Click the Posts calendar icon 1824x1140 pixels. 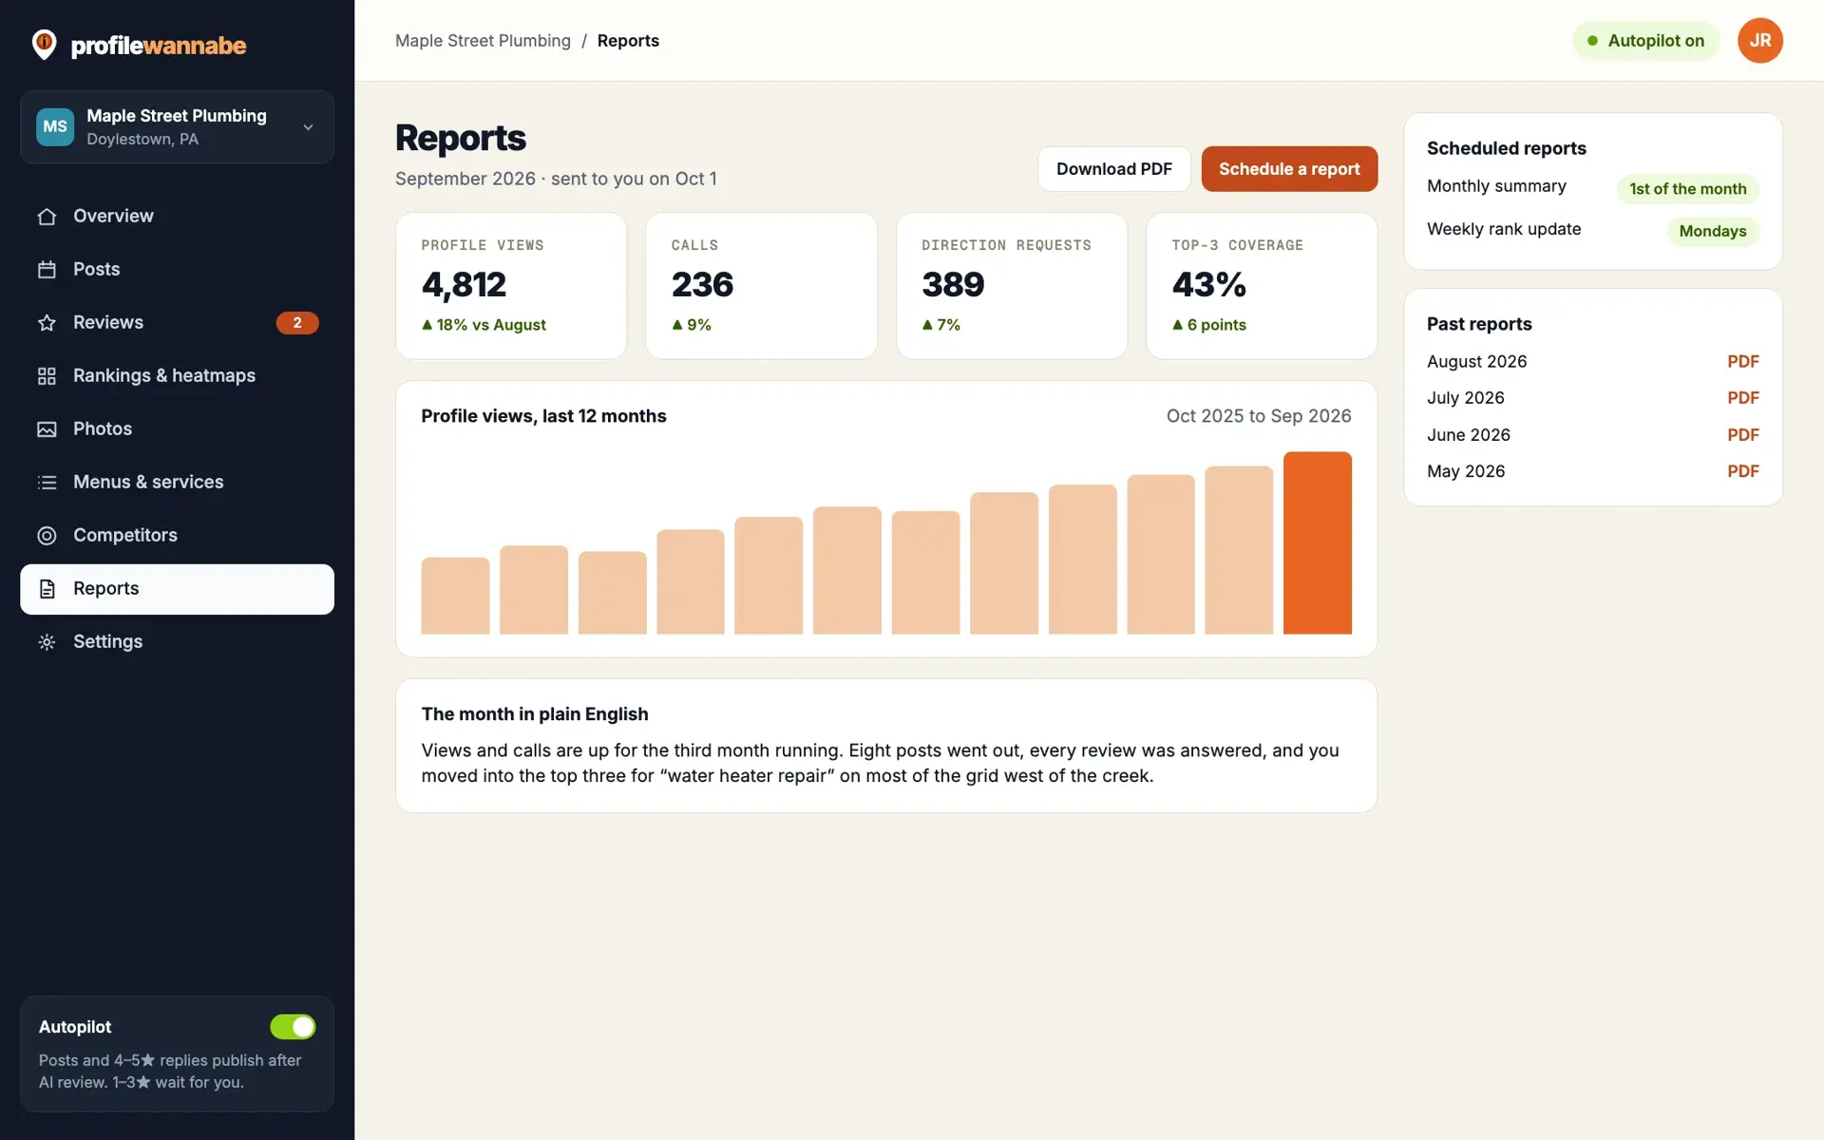click(47, 270)
